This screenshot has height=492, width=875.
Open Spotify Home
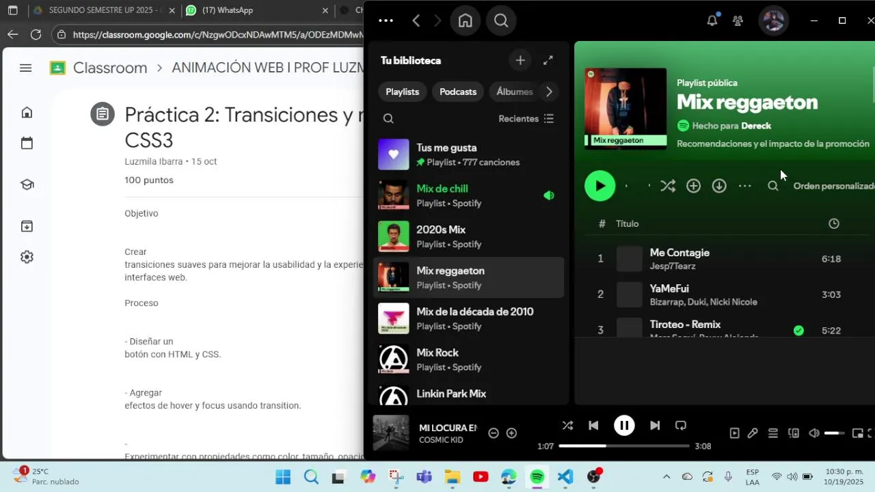[x=466, y=20]
